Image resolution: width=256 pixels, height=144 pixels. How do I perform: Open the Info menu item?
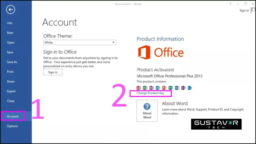[x=9, y=23]
